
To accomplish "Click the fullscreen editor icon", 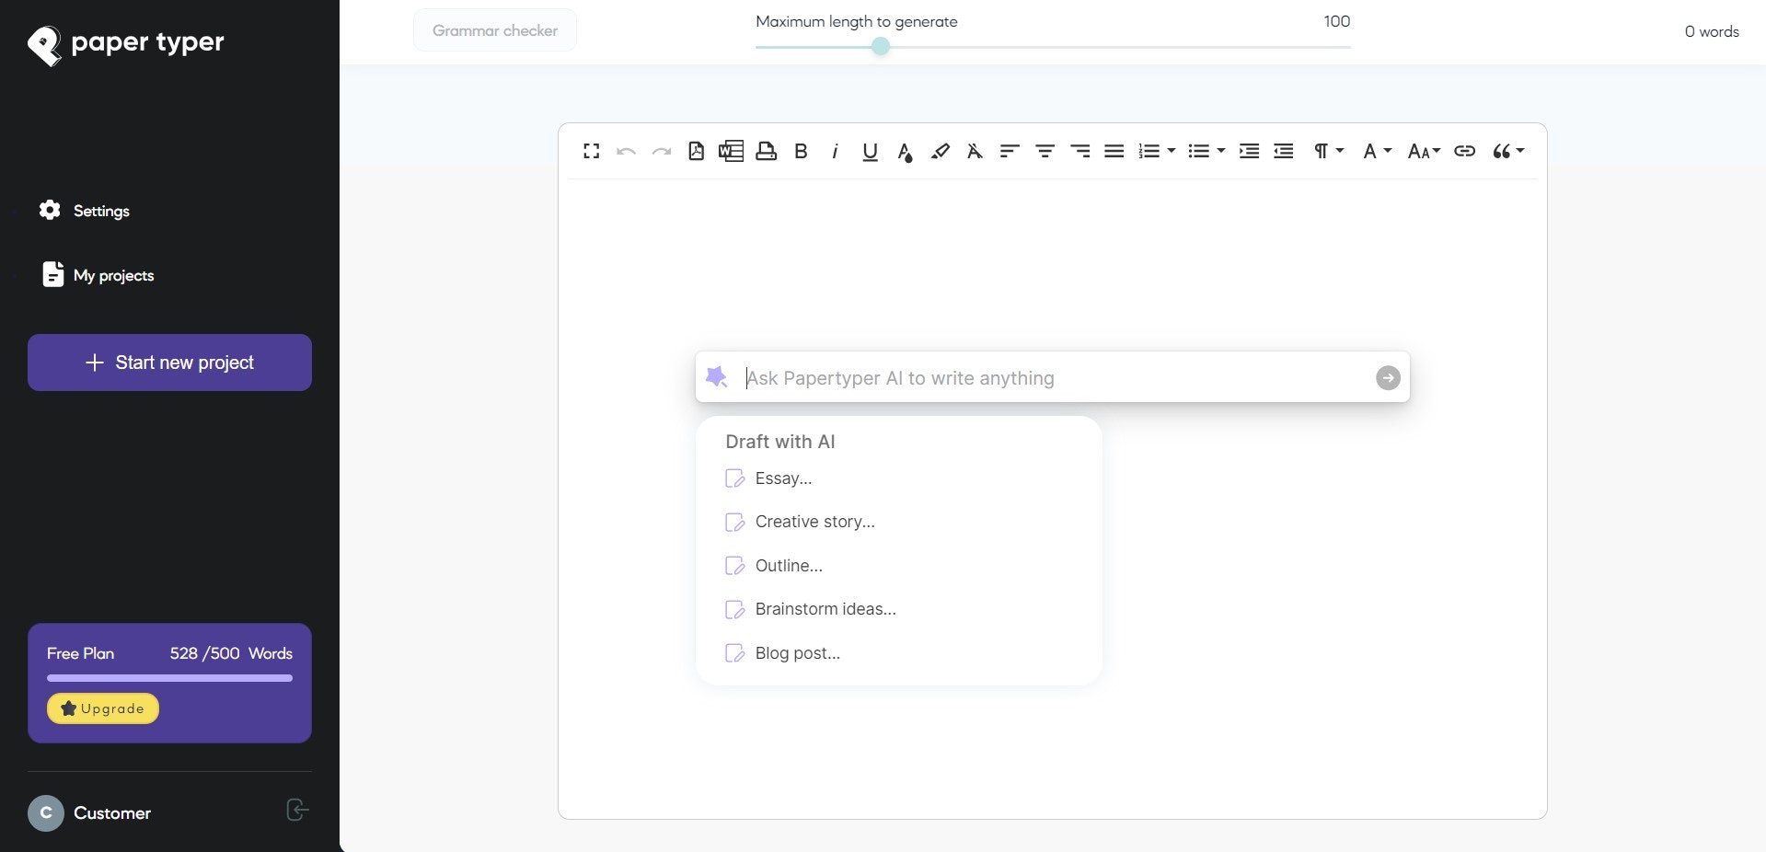I will [x=592, y=151].
